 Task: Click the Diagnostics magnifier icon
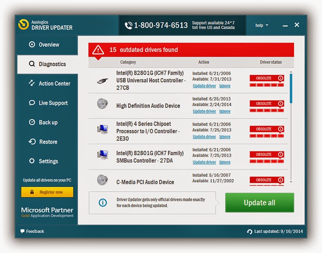pyautogui.click(x=32, y=64)
